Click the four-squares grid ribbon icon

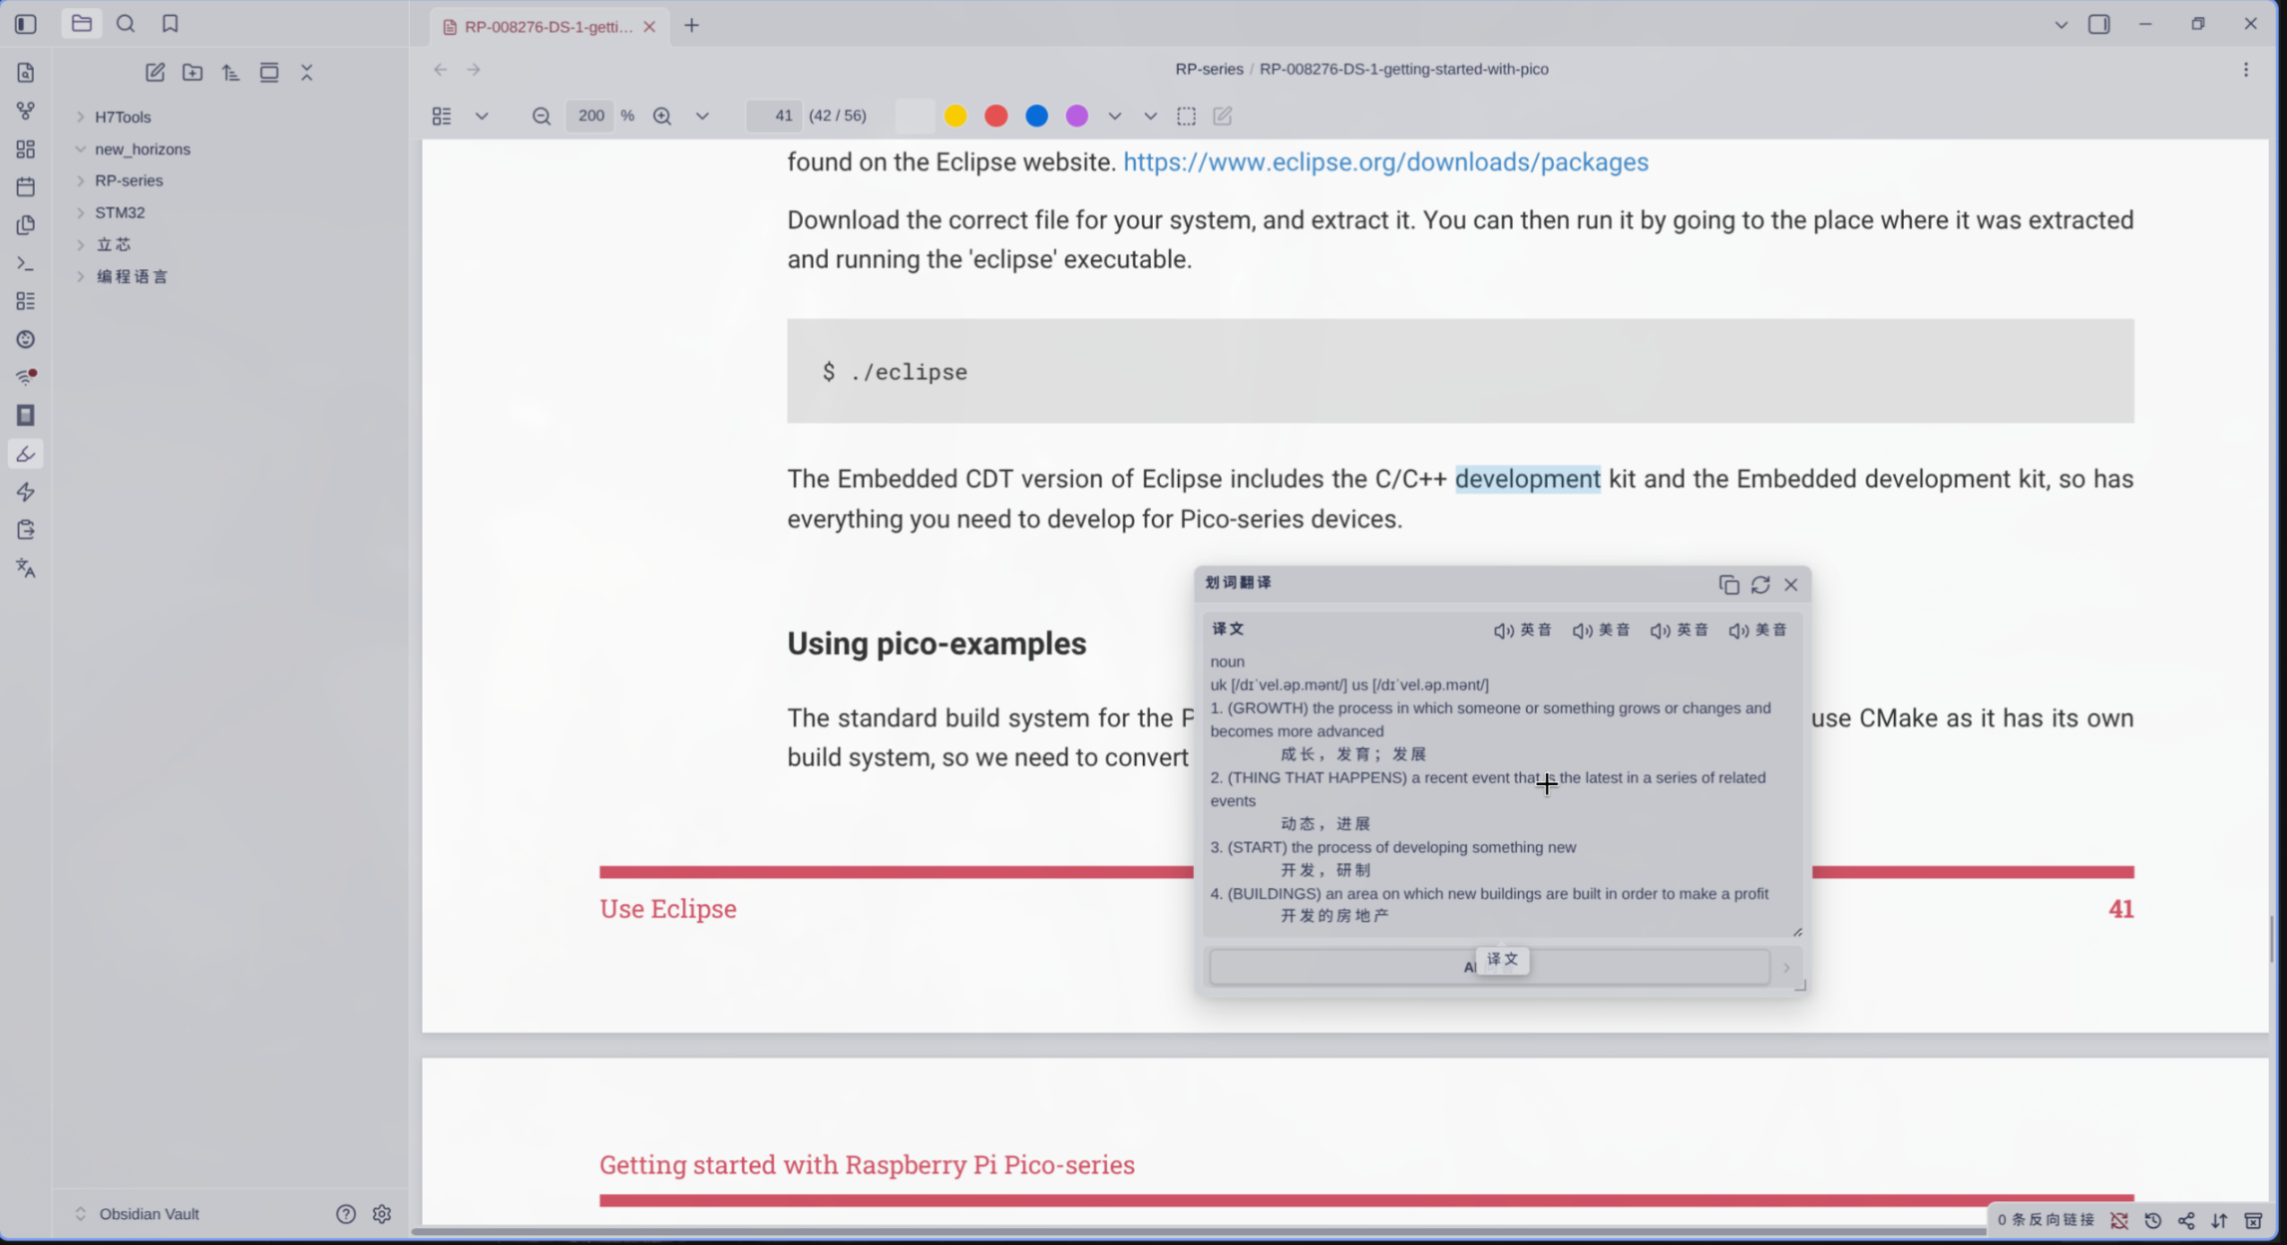click(25, 149)
